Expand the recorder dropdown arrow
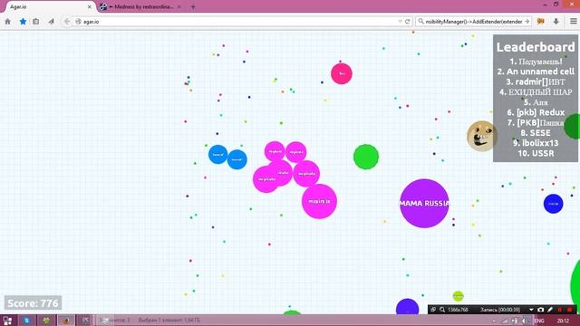 tap(531, 310)
